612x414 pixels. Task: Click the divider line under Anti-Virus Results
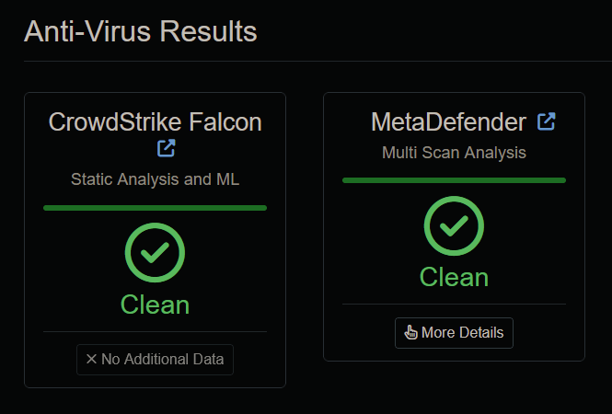pyautogui.click(x=306, y=62)
